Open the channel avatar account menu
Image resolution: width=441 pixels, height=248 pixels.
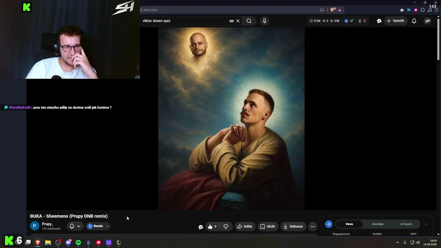pyautogui.click(x=428, y=21)
